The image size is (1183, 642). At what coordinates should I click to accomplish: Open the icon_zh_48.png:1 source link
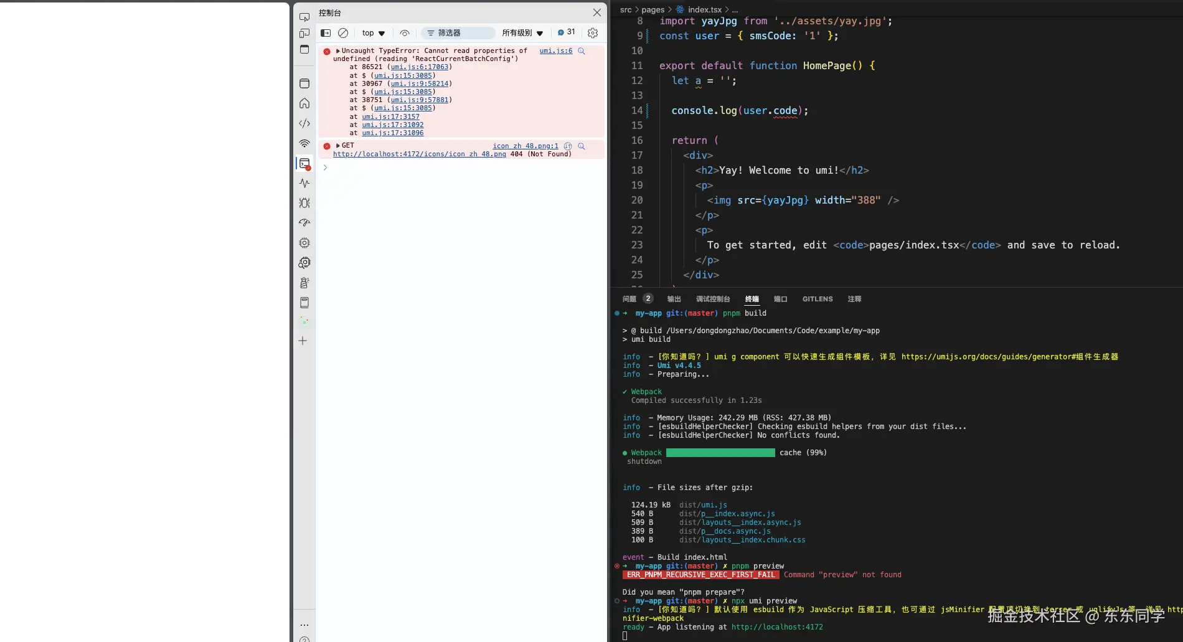pos(526,146)
